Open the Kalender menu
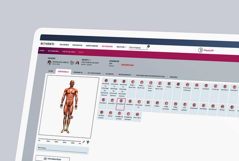 pyautogui.click(x=64, y=45)
